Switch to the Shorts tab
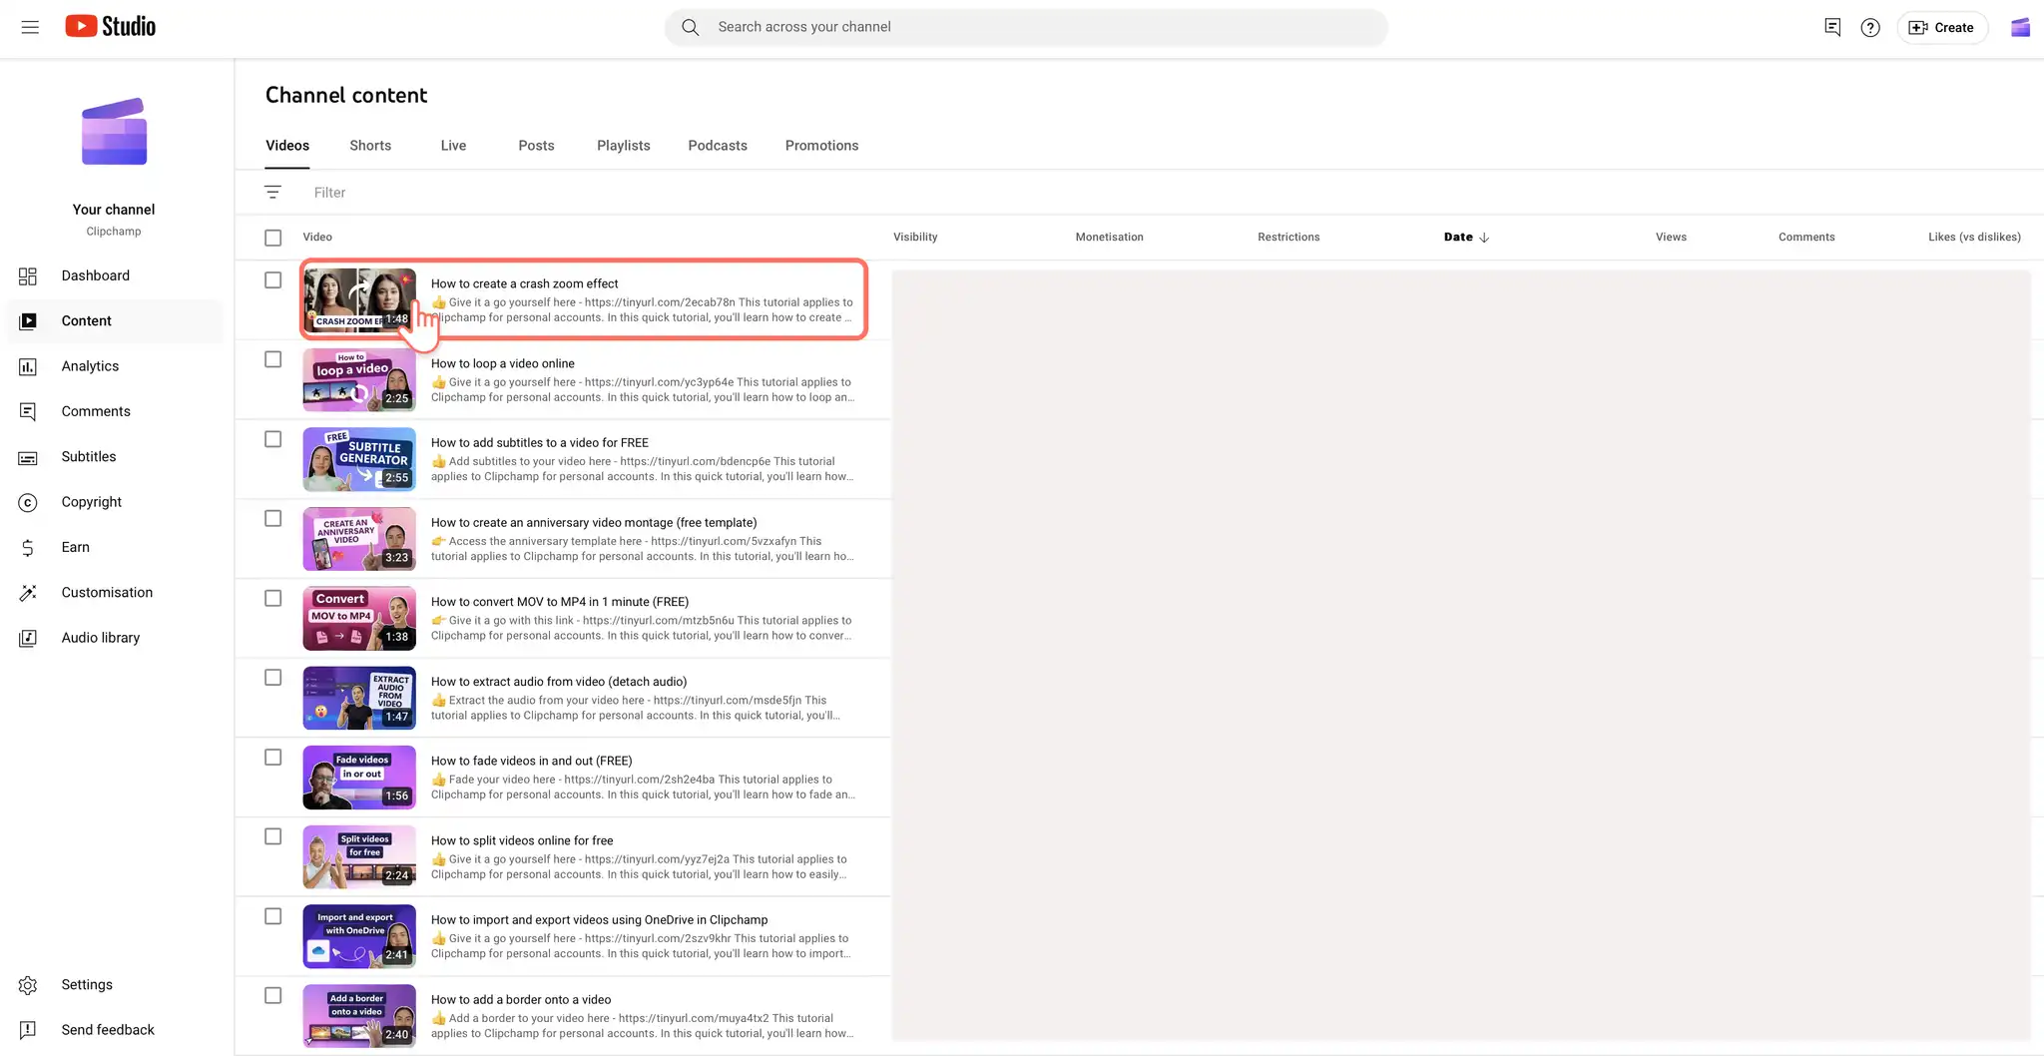2044x1056 pixels. click(x=370, y=146)
